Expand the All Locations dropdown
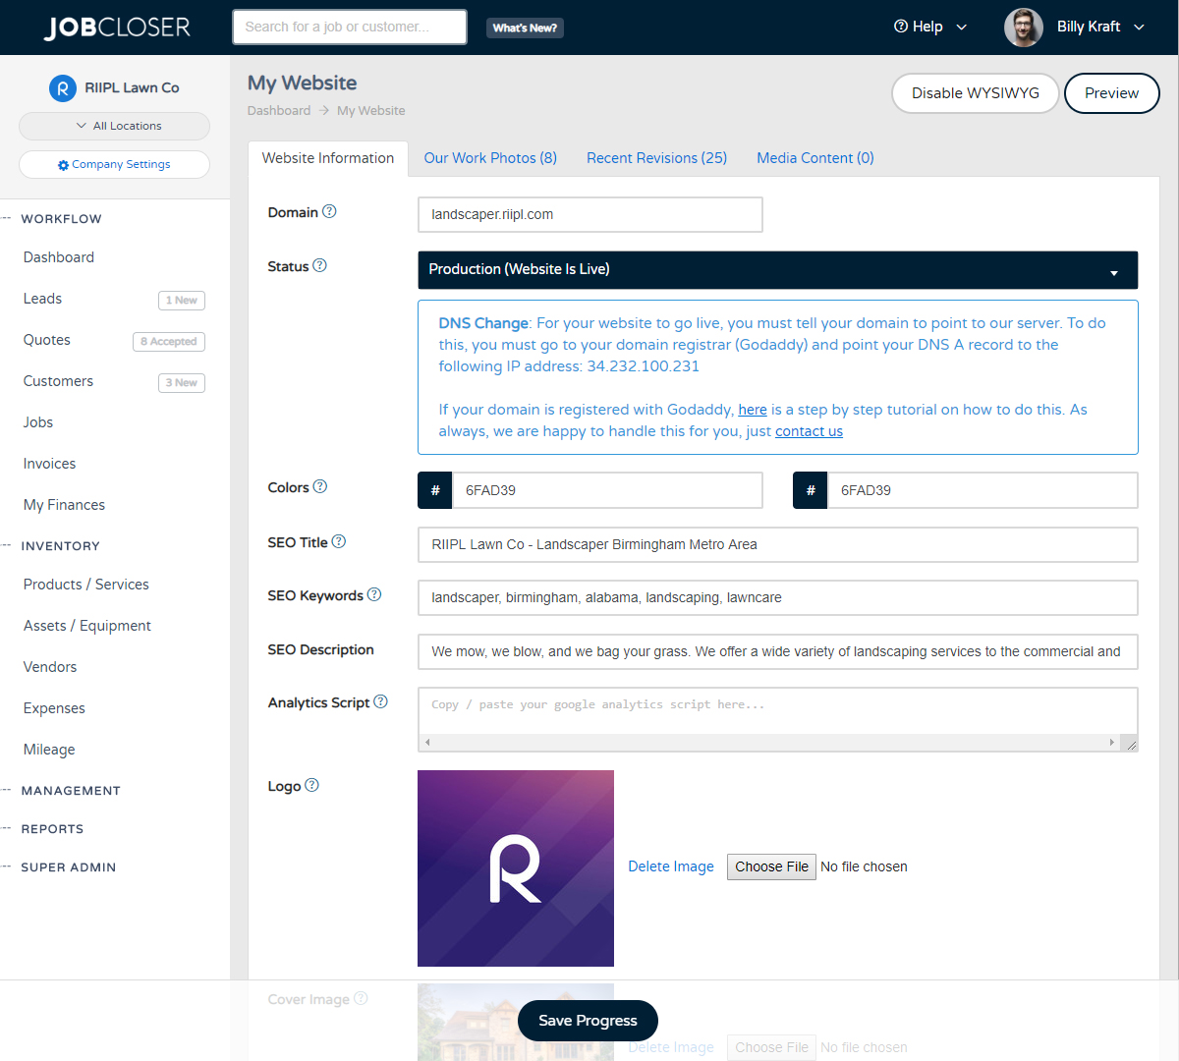Image resolution: width=1179 pixels, height=1061 pixels. point(114,126)
